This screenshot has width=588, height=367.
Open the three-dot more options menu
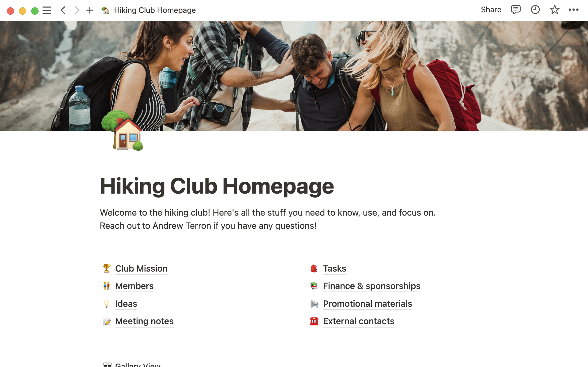[x=573, y=10]
